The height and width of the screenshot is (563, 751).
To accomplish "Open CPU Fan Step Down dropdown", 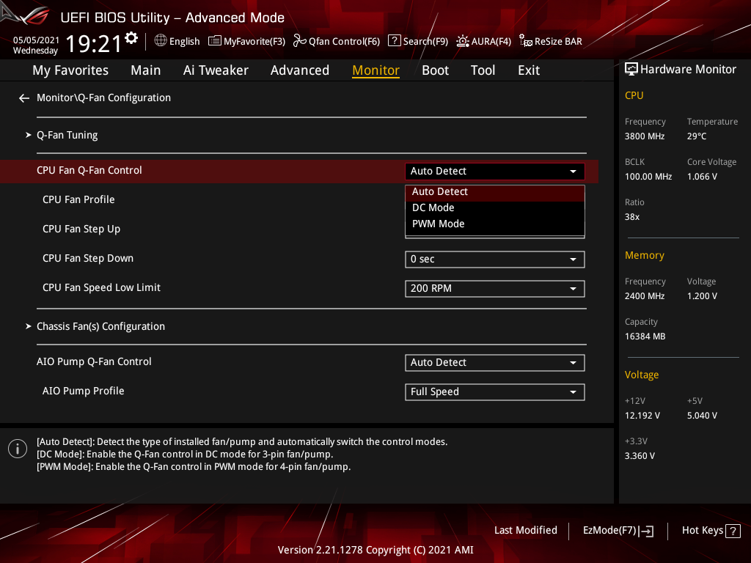I will pyautogui.click(x=495, y=260).
